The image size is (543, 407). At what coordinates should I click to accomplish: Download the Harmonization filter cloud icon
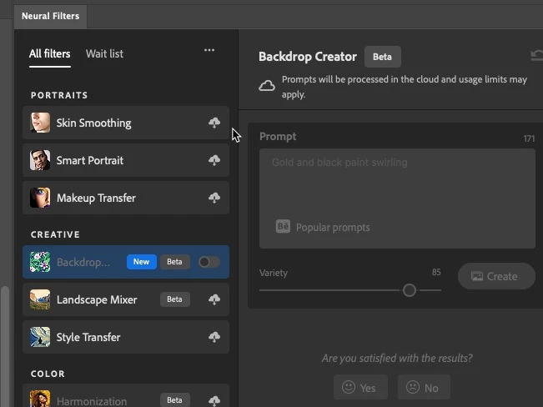pos(214,400)
